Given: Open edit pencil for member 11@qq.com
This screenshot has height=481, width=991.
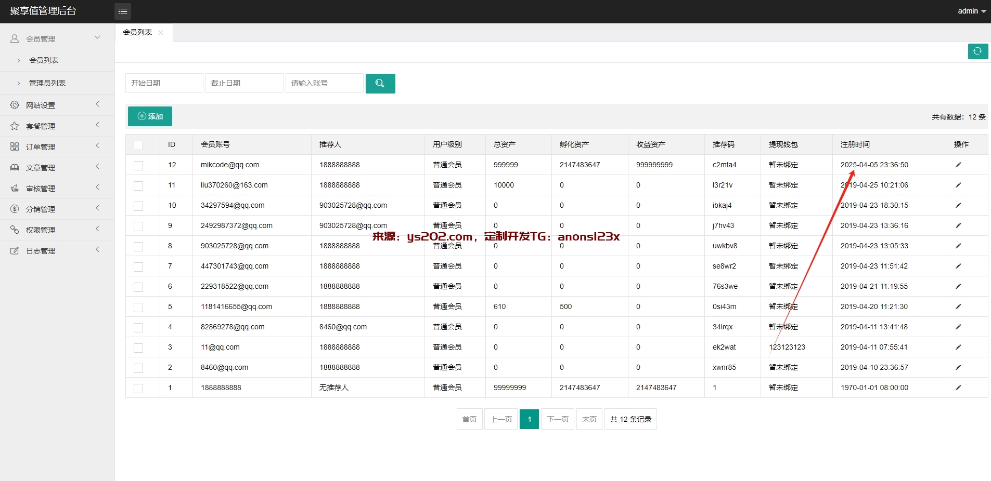Looking at the screenshot, I should (x=958, y=347).
